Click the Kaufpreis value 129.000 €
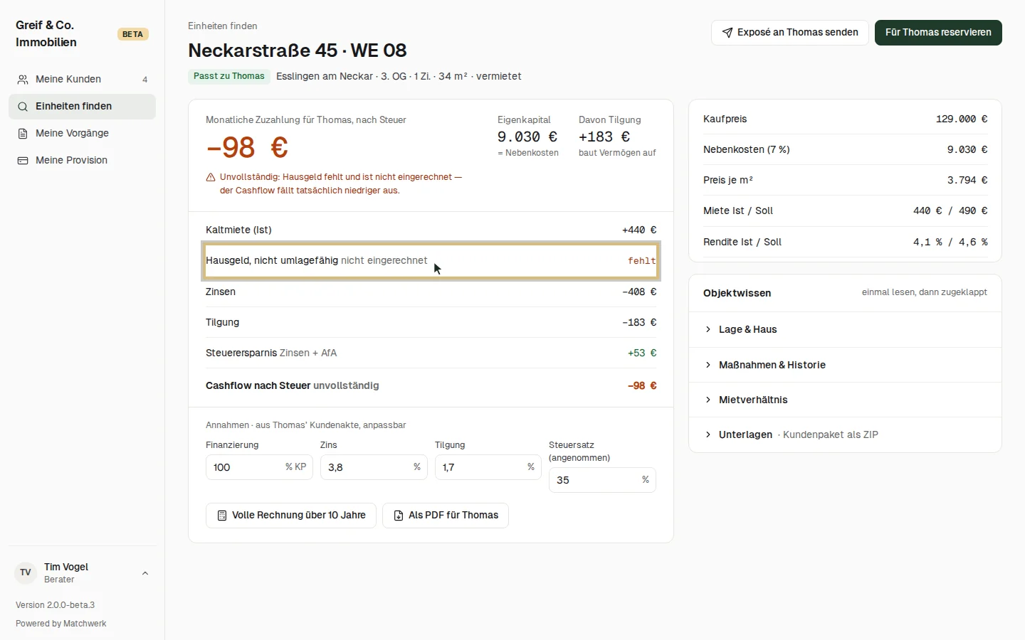This screenshot has height=640, width=1025. click(962, 119)
